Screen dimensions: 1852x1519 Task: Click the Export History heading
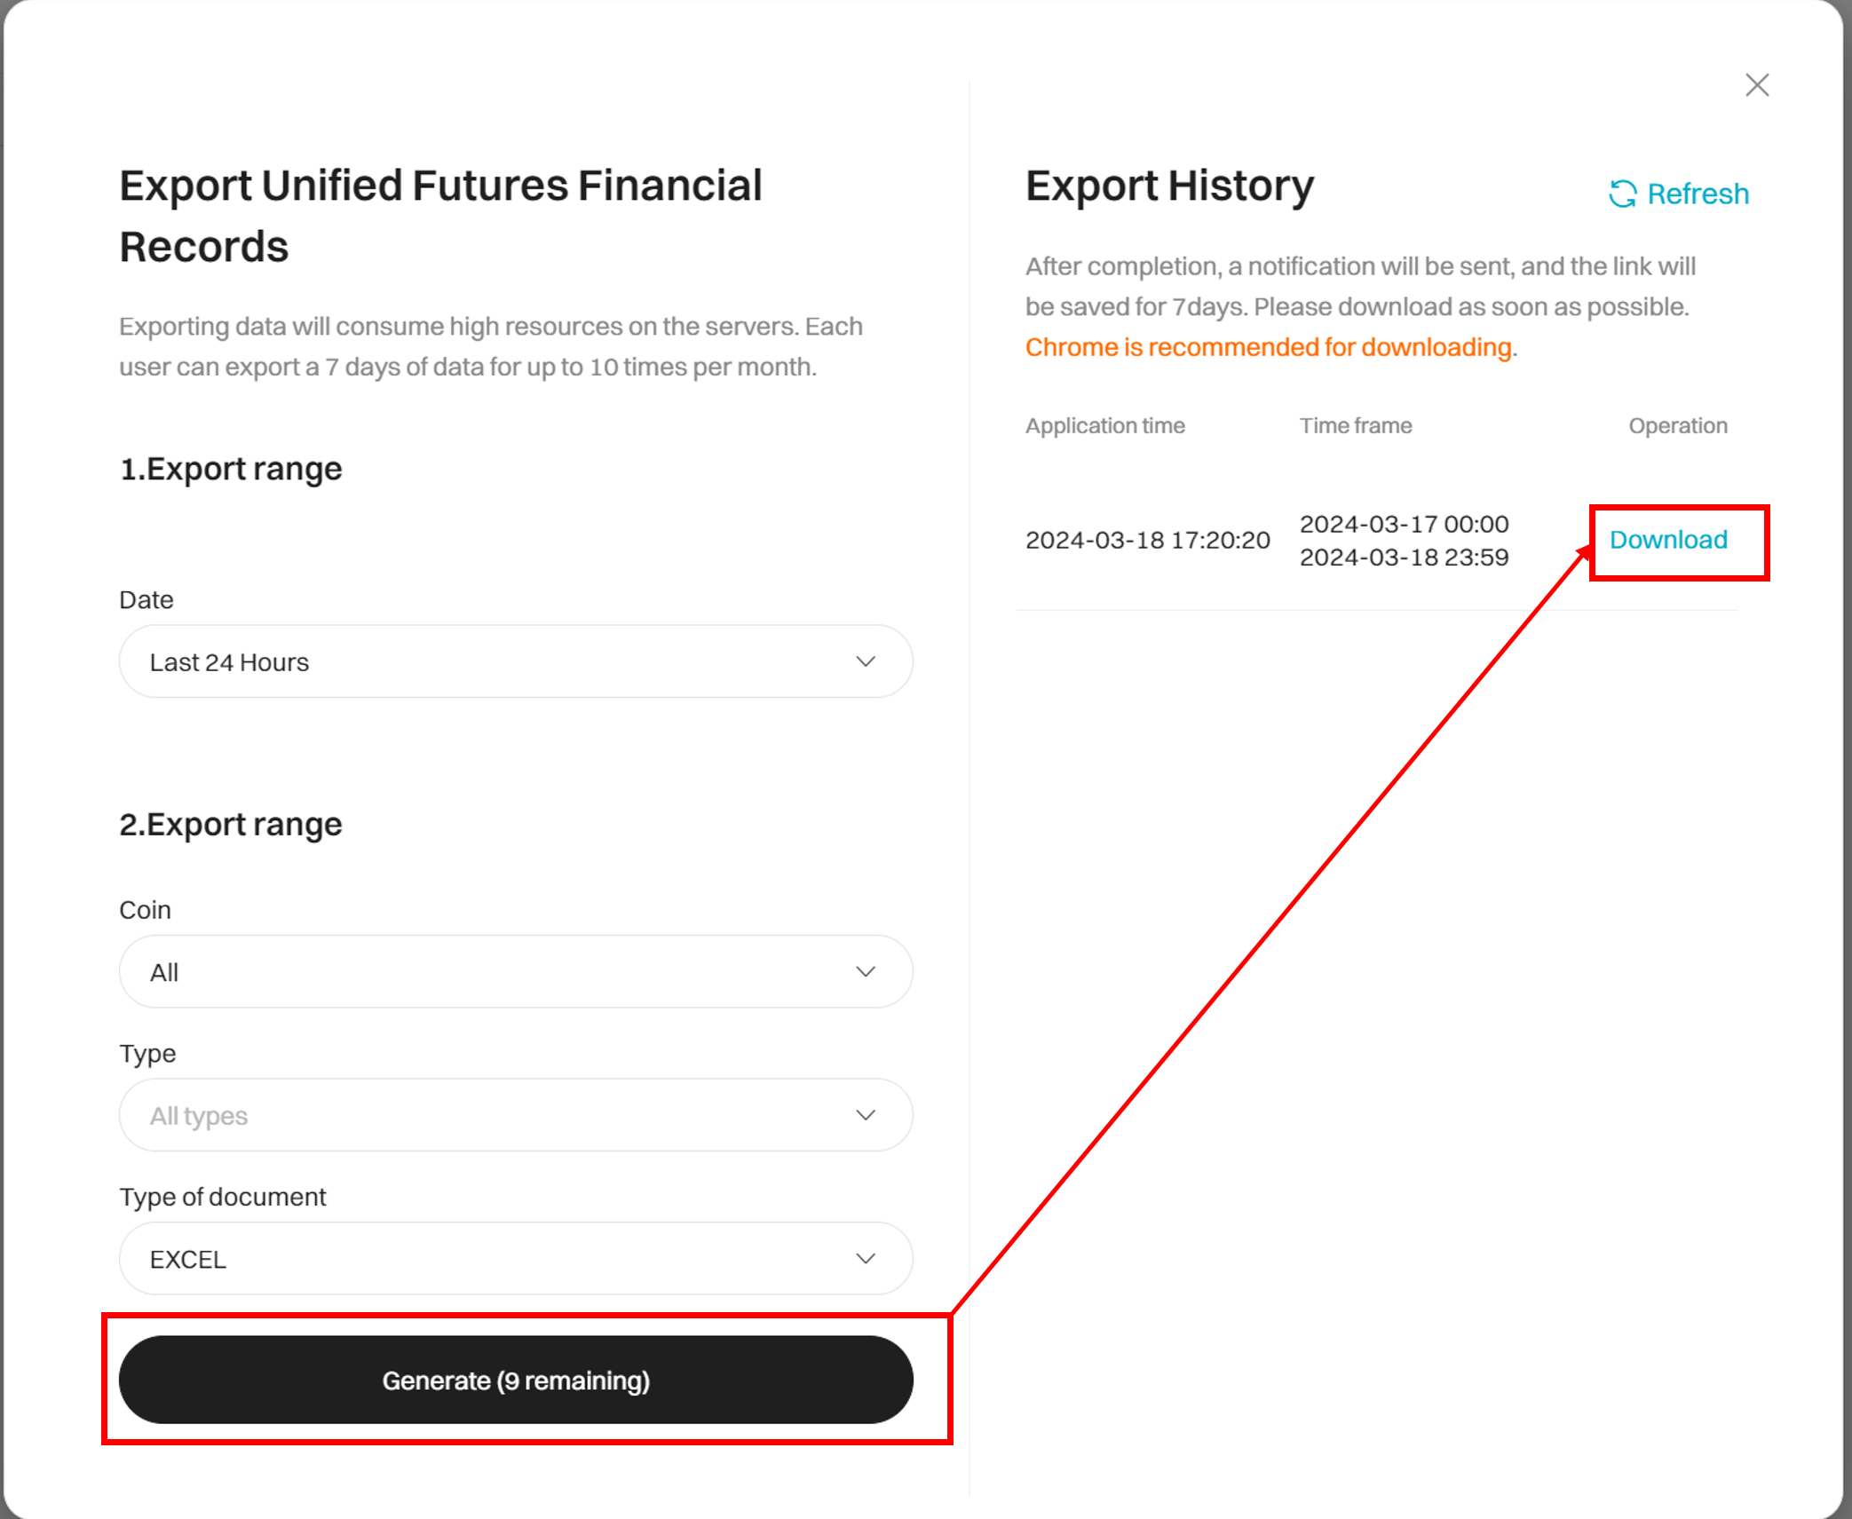pyautogui.click(x=1169, y=186)
